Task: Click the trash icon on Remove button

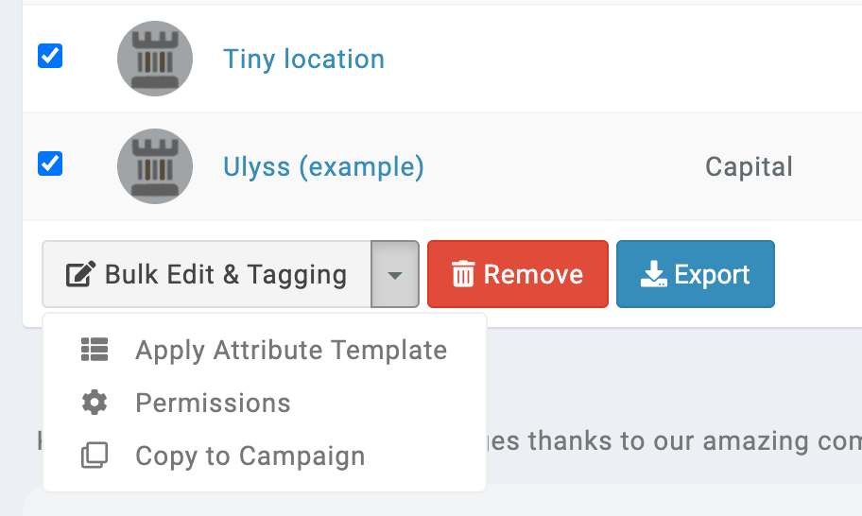Action: click(x=463, y=275)
